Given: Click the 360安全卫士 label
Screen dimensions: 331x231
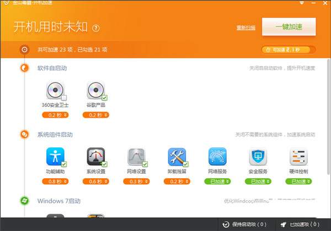Looking at the screenshot, I should click(55, 105).
